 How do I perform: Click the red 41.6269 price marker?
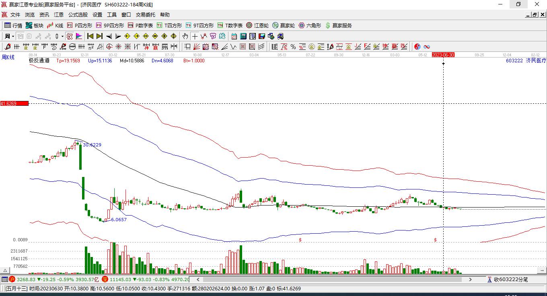14,103
